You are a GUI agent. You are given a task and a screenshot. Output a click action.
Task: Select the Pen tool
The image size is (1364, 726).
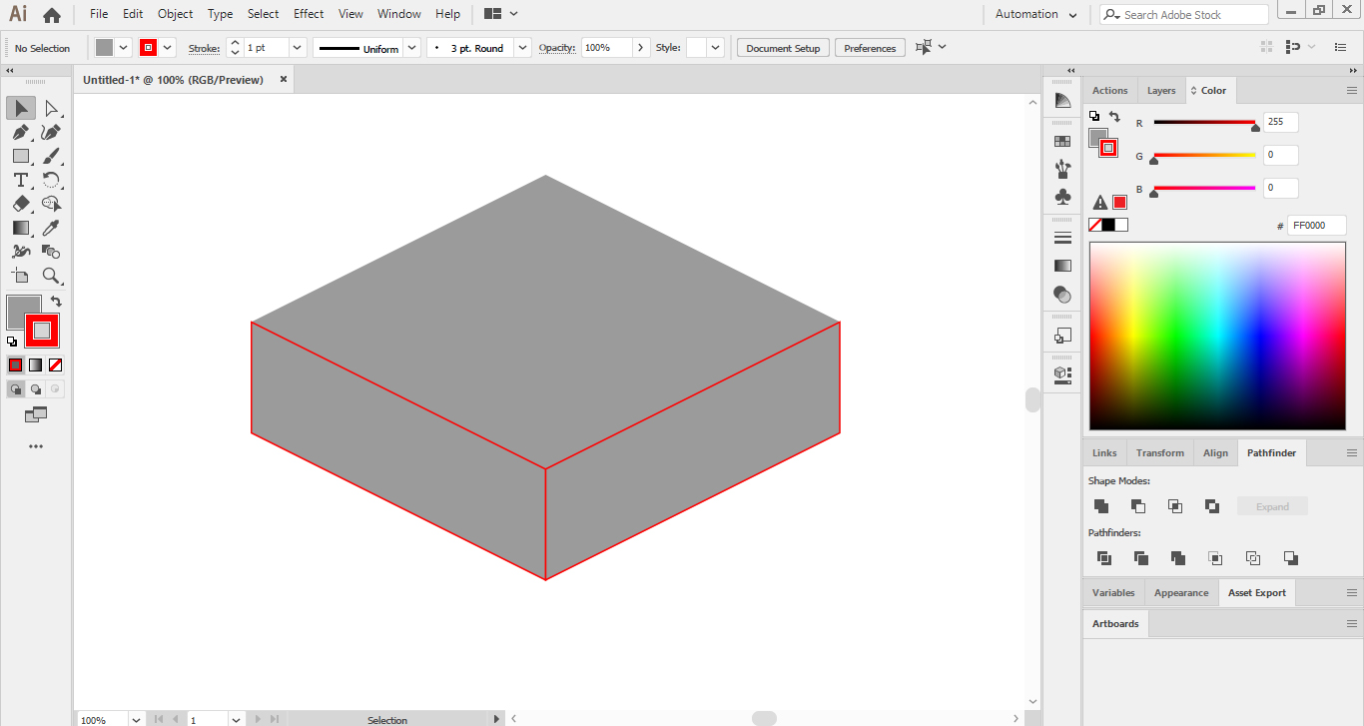21,132
